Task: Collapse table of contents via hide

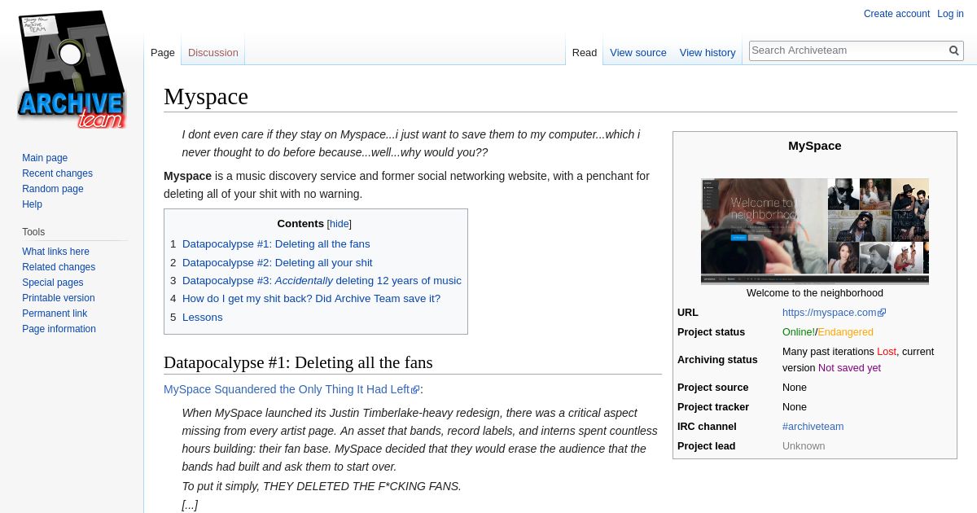Action: pos(340,224)
